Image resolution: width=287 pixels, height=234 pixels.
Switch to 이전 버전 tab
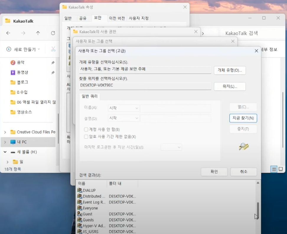pyautogui.click(x=117, y=18)
